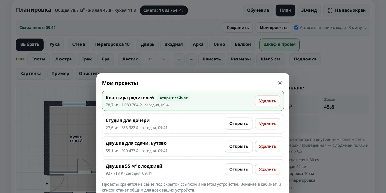This screenshot has width=386, height=193.
Task: Select the Люстра lighting tool
Action: tap(63, 59)
